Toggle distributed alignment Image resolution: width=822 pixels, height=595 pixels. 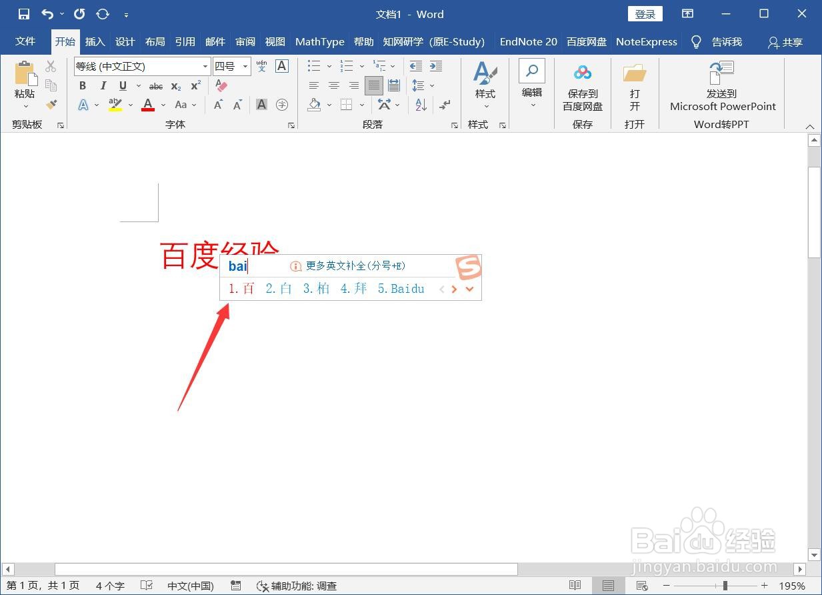[x=394, y=85]
